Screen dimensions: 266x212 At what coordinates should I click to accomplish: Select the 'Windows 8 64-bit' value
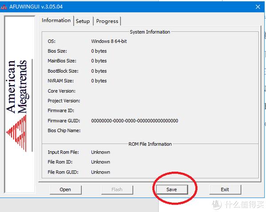(x=109, y=41)
